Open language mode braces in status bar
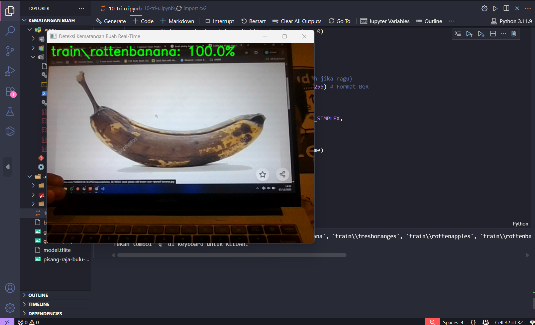Viewport: 535px width, 325px height. point(473,322)
